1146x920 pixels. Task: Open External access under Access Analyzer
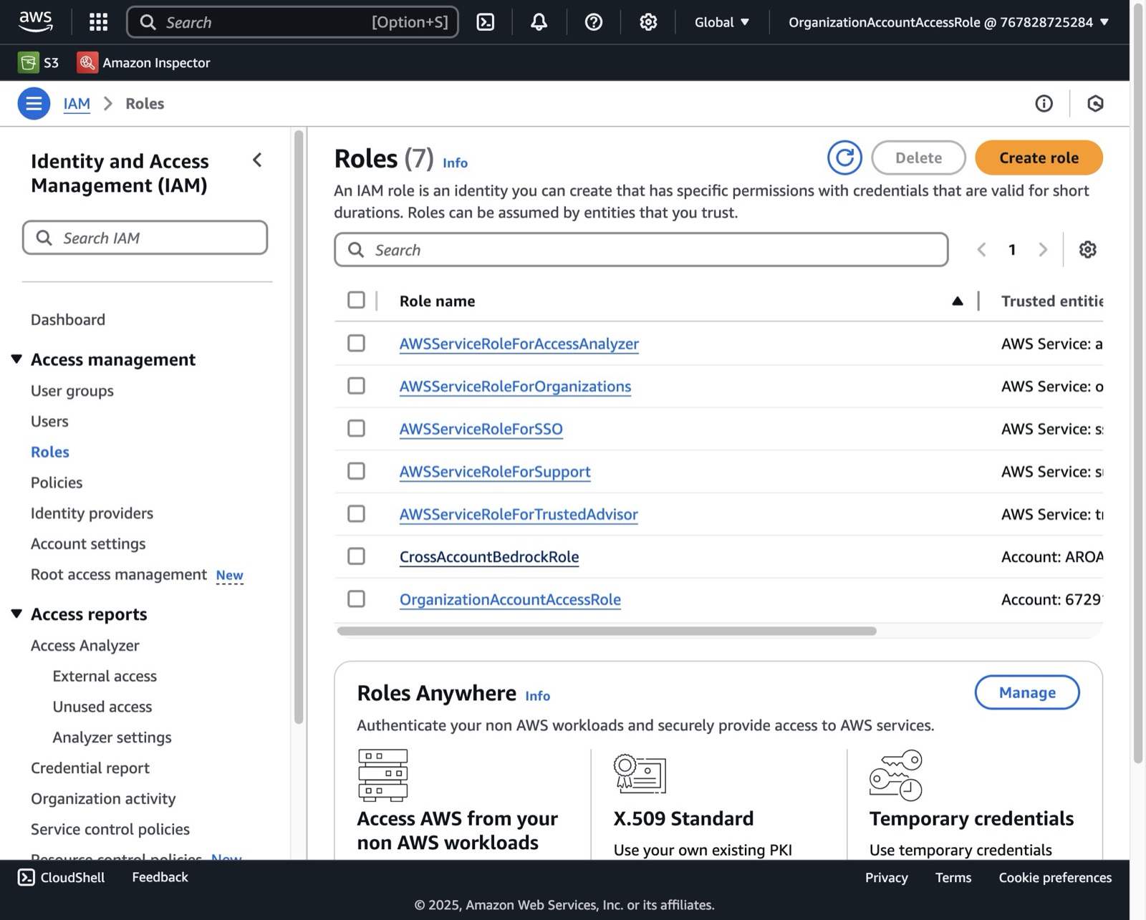tap(105, 676)
